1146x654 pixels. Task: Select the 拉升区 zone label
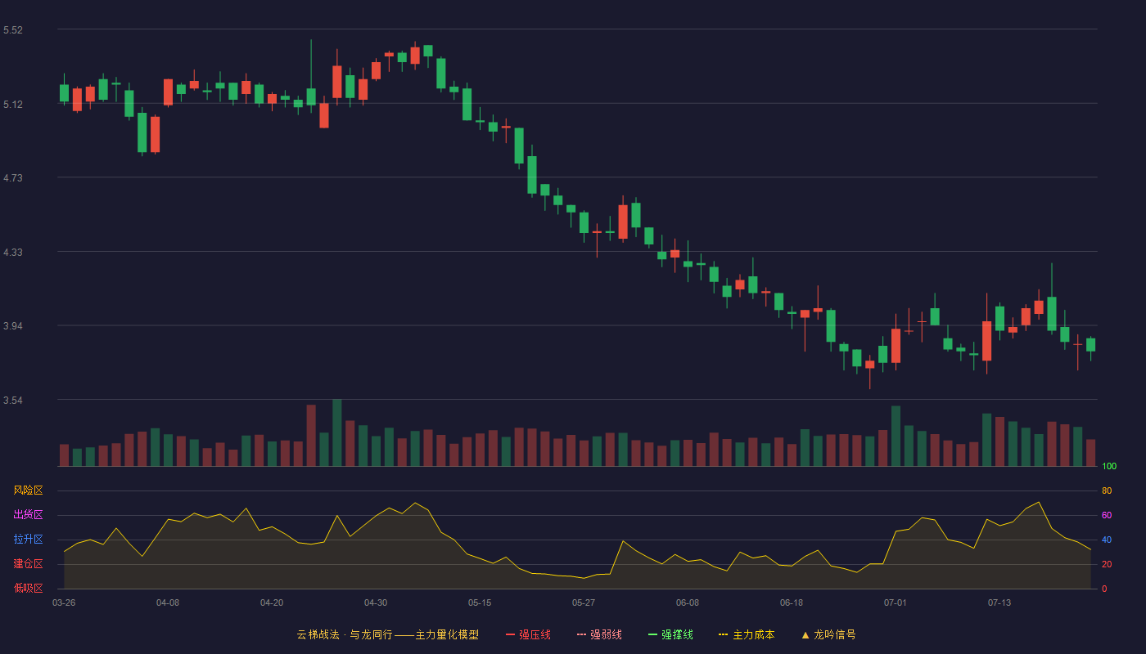[28, 540]
